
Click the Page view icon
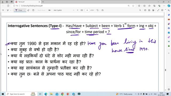click(x=102, y=10)
